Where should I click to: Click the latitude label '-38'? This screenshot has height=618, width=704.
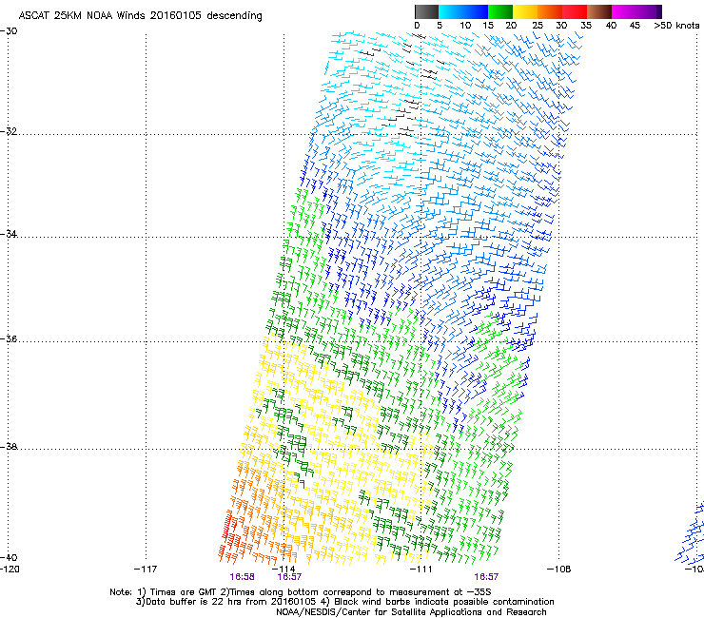[x=9, y=447]
